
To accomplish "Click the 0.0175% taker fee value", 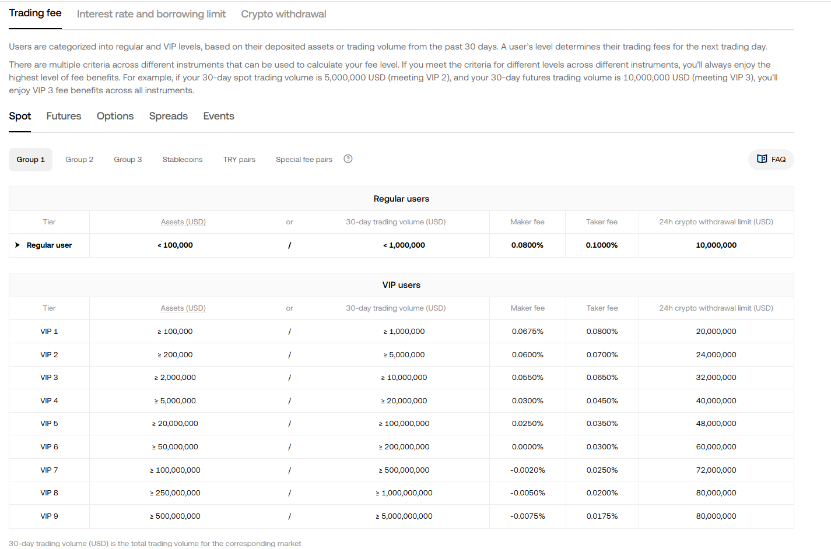I will 602,516.
